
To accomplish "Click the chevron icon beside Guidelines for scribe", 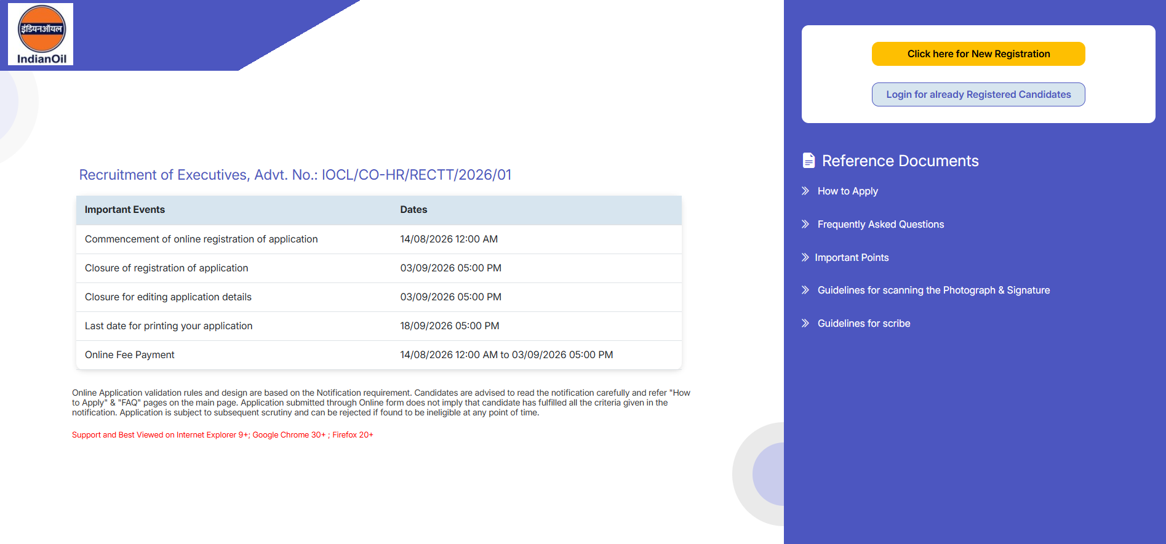I will 805,323.
